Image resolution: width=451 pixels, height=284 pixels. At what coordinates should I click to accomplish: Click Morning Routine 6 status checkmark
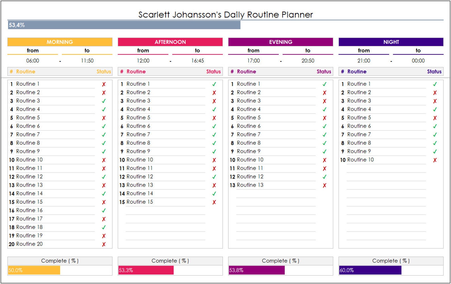(104, 126)
